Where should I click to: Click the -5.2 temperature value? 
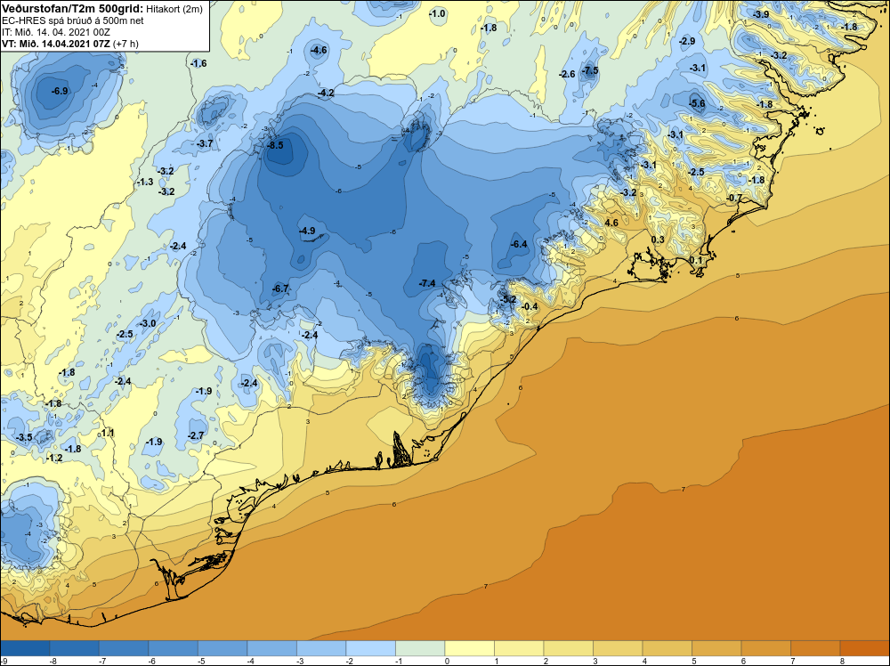click(x=508, y=299)
